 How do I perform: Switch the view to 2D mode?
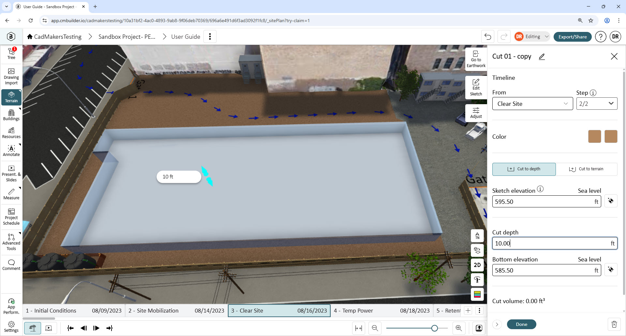pyautogui.click(x=477, y=265)
